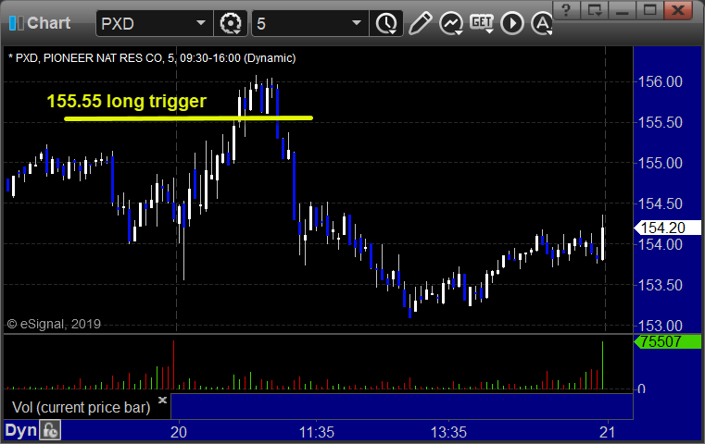Image resolution: width=705 pixels, height=444 pixels.
Task: Open the time template clock icon
Action: (386, 23)
